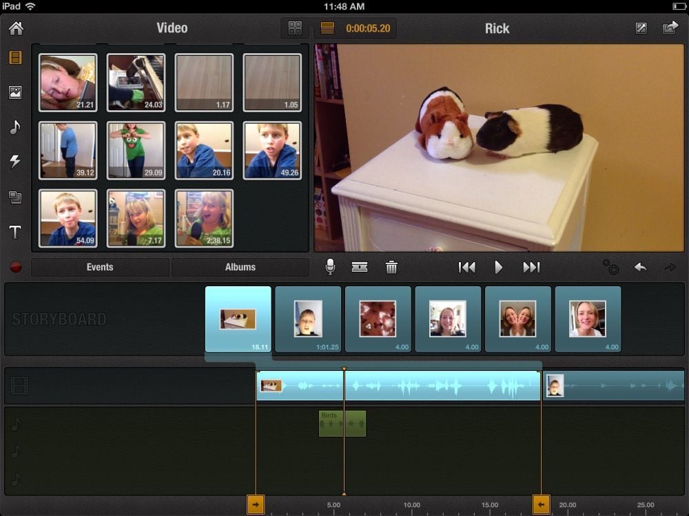Tap the microphone voiceover icon

tap(330, 268)
